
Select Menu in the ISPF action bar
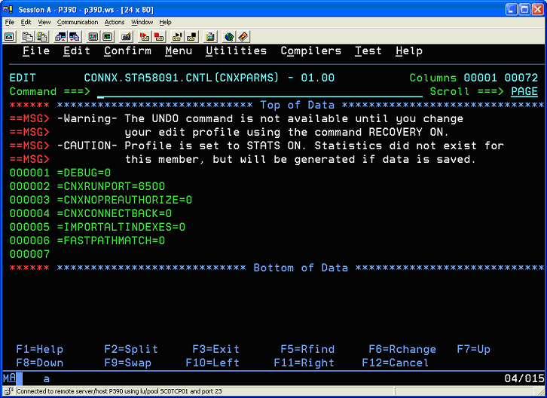pos(179,51)
